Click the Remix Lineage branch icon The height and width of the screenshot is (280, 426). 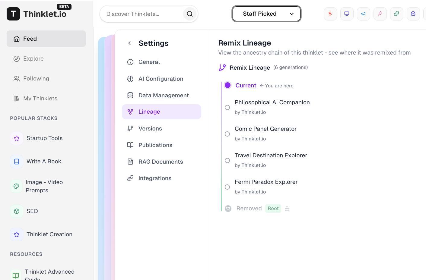pyautogui.click(x=222, y=68)
